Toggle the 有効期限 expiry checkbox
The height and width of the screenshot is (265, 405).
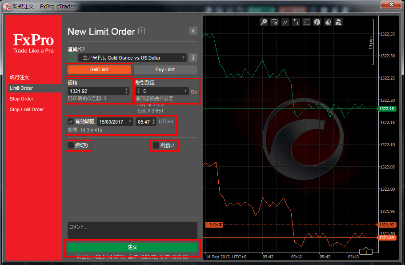click(x=71, y=121)
